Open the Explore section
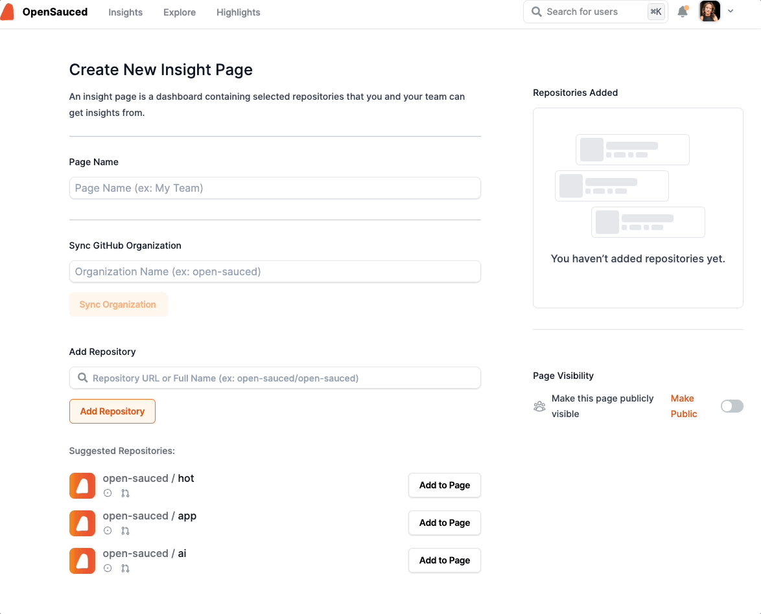The width and height of the screenshot is (761, 614). click(180, 12)
